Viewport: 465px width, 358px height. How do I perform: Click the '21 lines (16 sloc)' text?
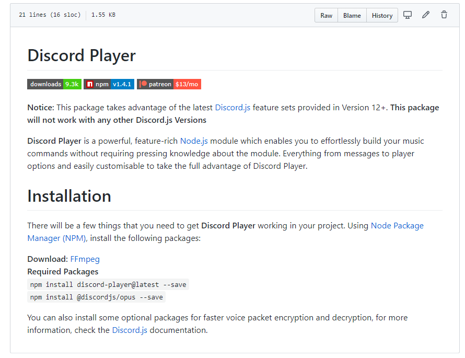50,15
